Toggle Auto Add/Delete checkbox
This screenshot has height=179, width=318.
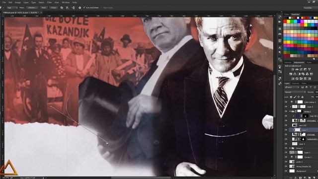tap(84, 7)
